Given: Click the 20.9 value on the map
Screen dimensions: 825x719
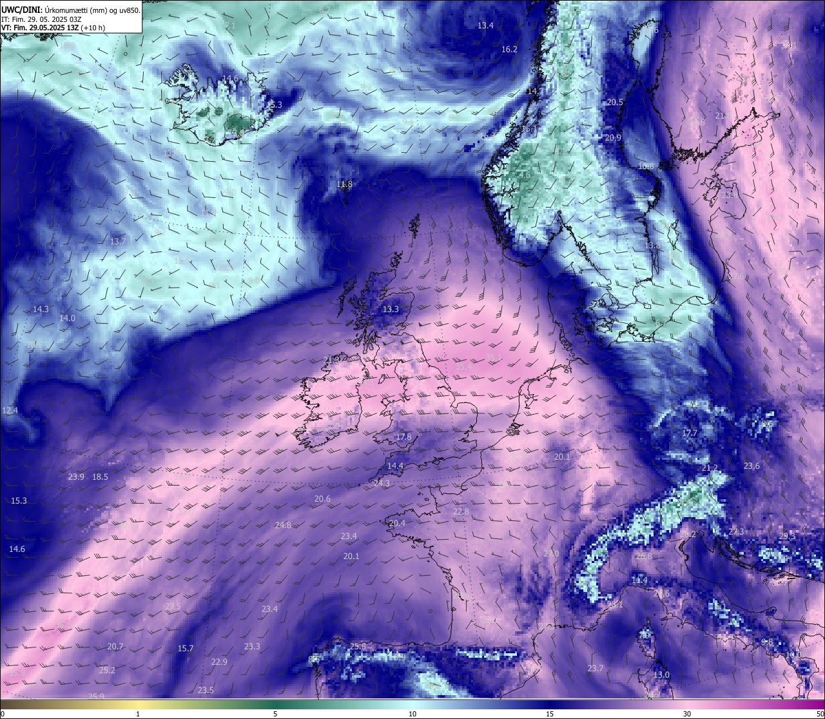Looking at the screenshot, I should [x=613, y=137].
